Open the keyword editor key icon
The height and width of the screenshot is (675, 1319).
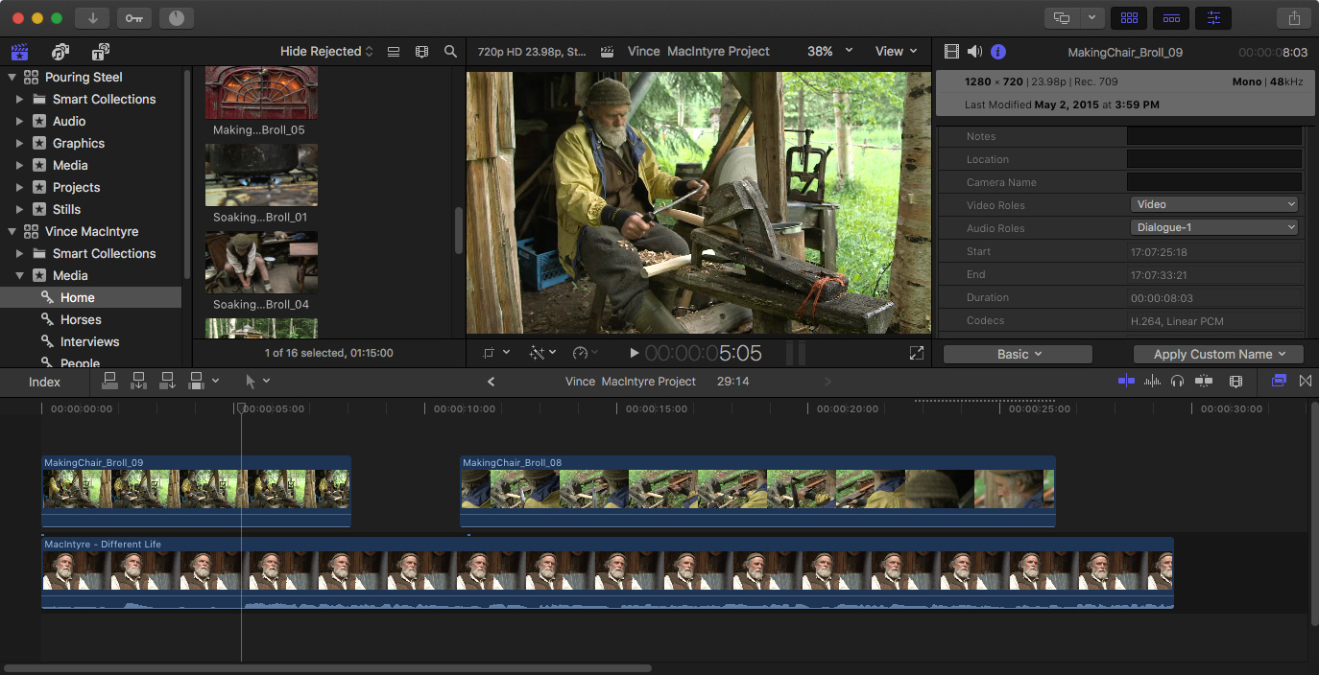[133, 18]
